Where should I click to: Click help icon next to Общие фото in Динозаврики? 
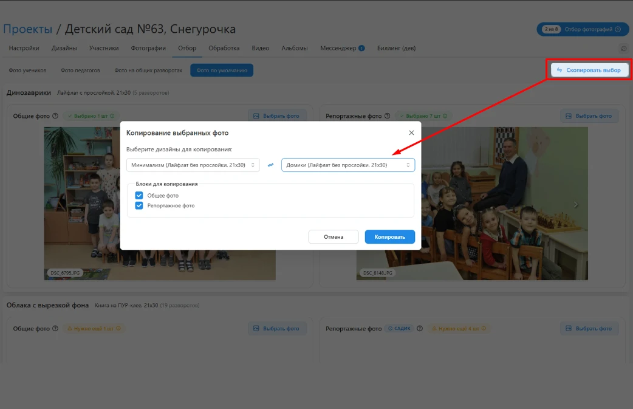[55, 116]
